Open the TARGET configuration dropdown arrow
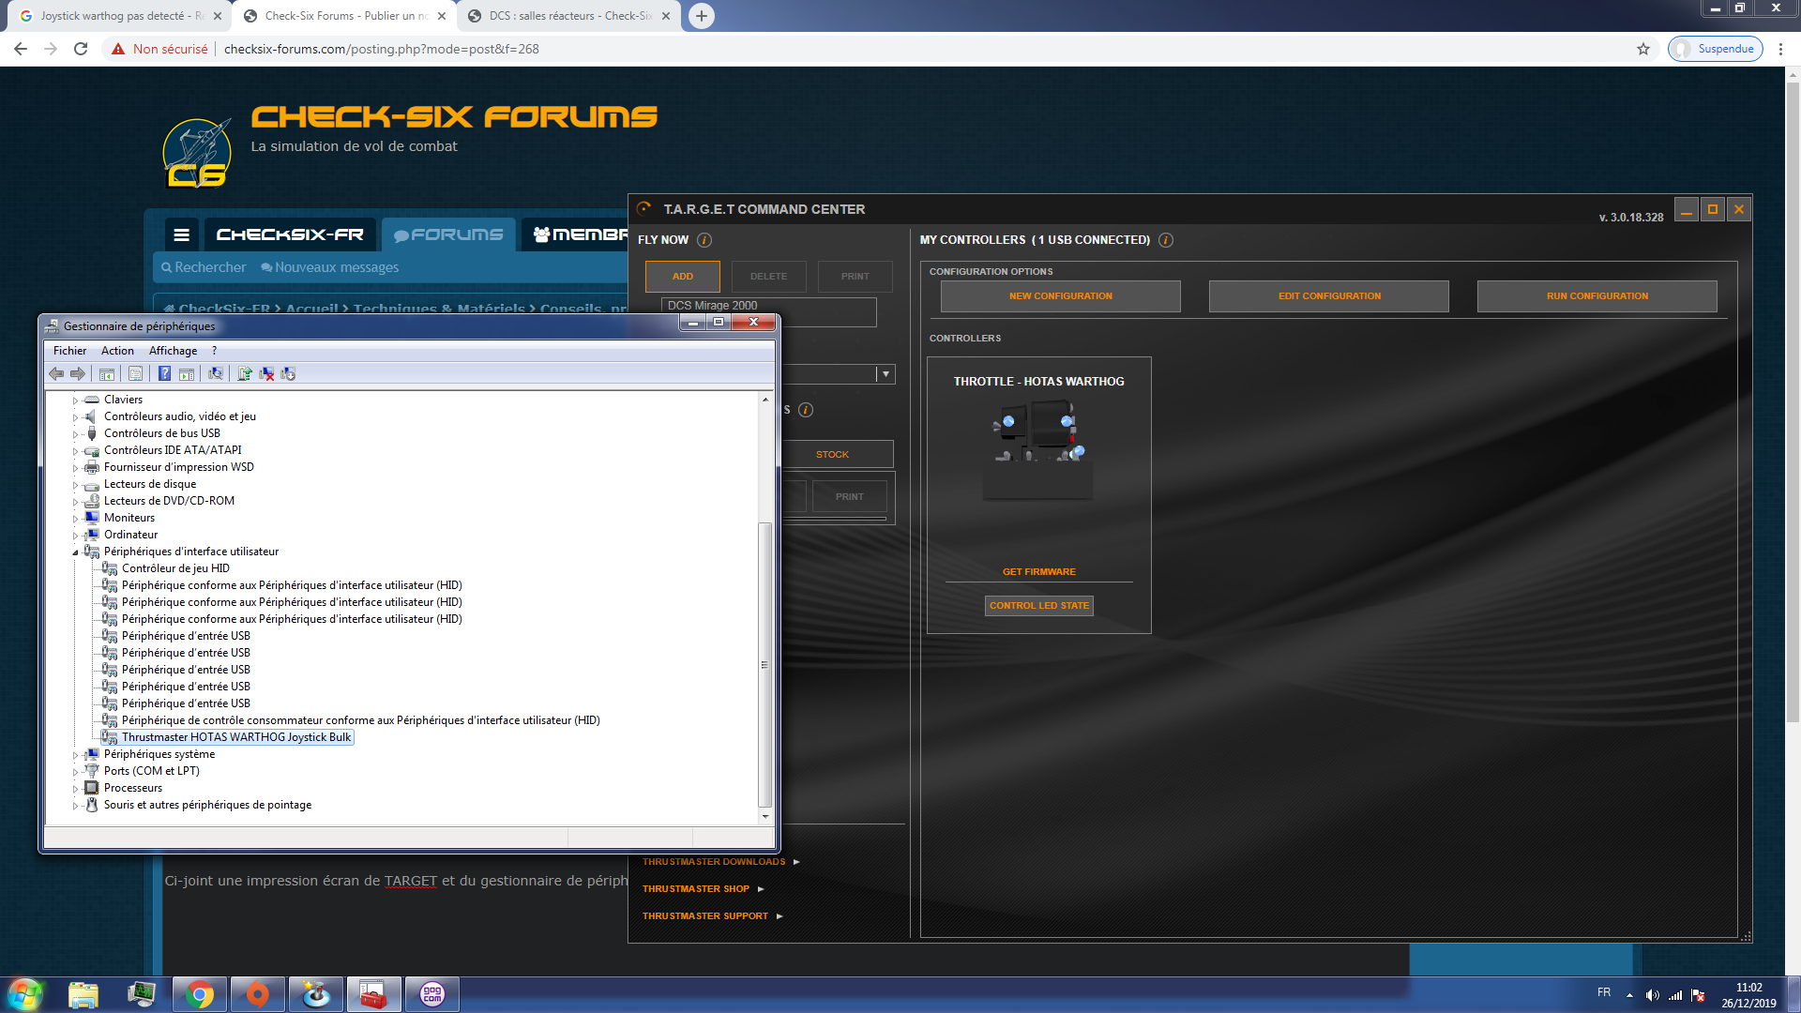Image resolution: width=1801 pixels, height=1013 pixels. click(885, 374)
